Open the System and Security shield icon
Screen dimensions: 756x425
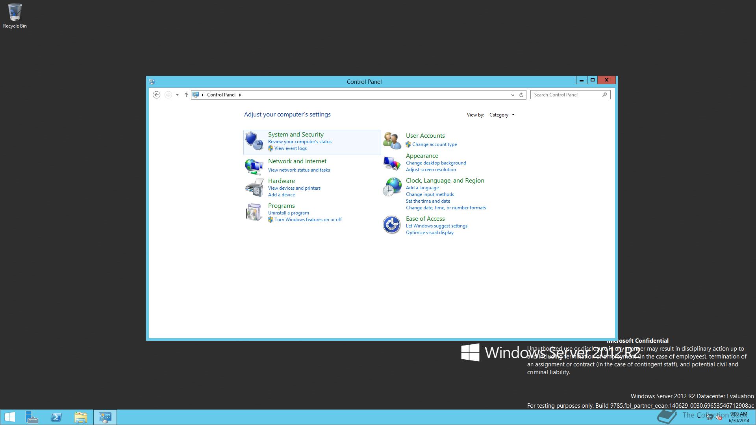pos(254,141)
